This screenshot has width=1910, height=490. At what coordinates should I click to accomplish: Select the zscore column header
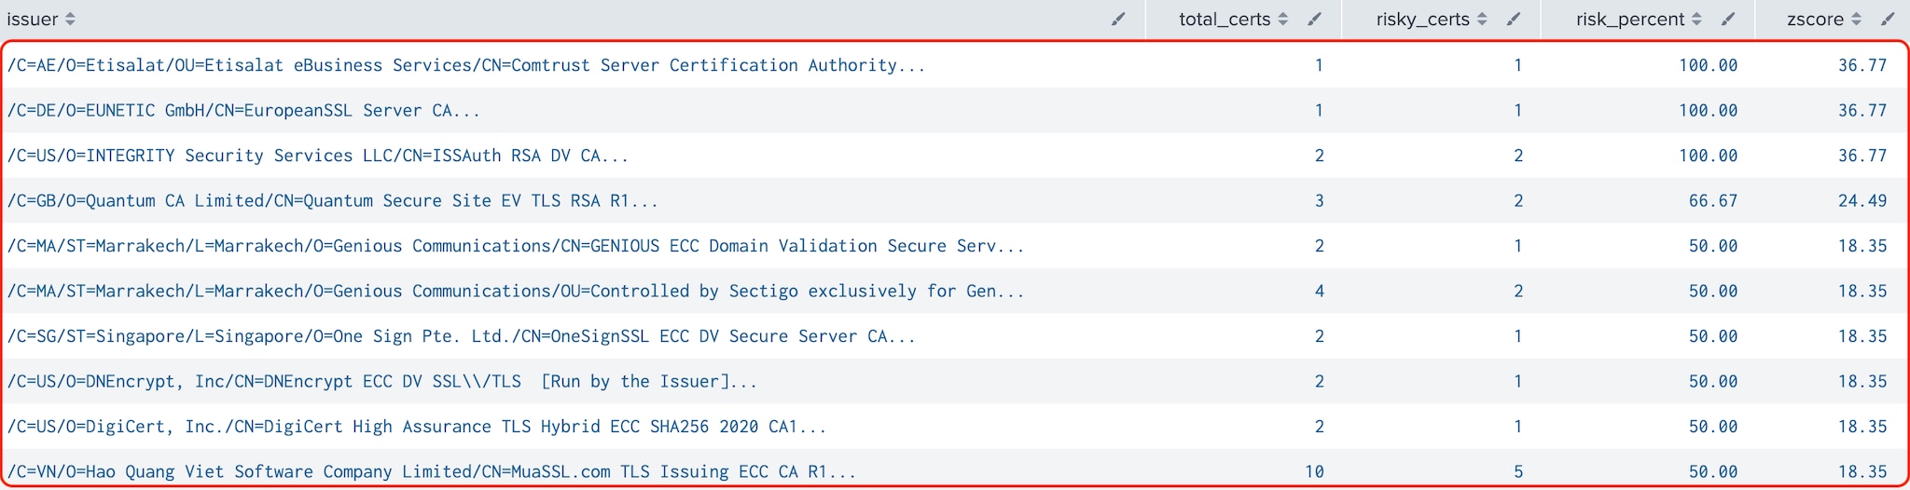coord(1815,19)
